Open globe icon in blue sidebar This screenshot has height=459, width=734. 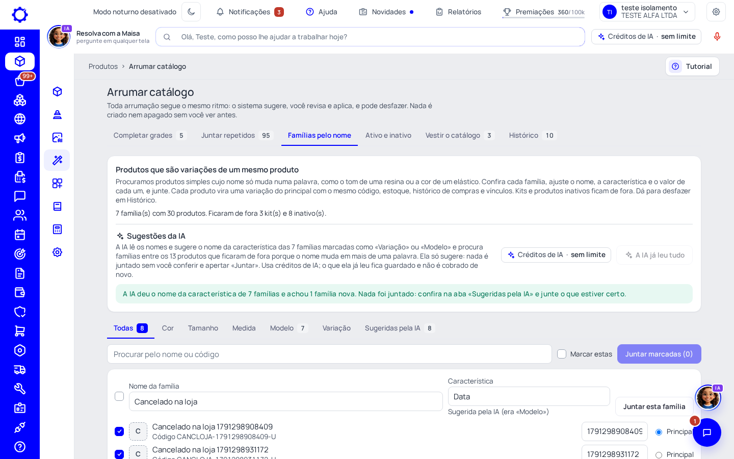pyautogui.click(x=20, y=119)
